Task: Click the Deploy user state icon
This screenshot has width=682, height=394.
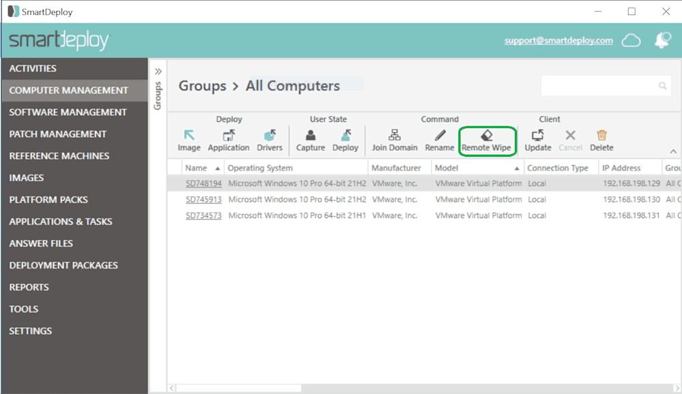Action: click(346, 140)
